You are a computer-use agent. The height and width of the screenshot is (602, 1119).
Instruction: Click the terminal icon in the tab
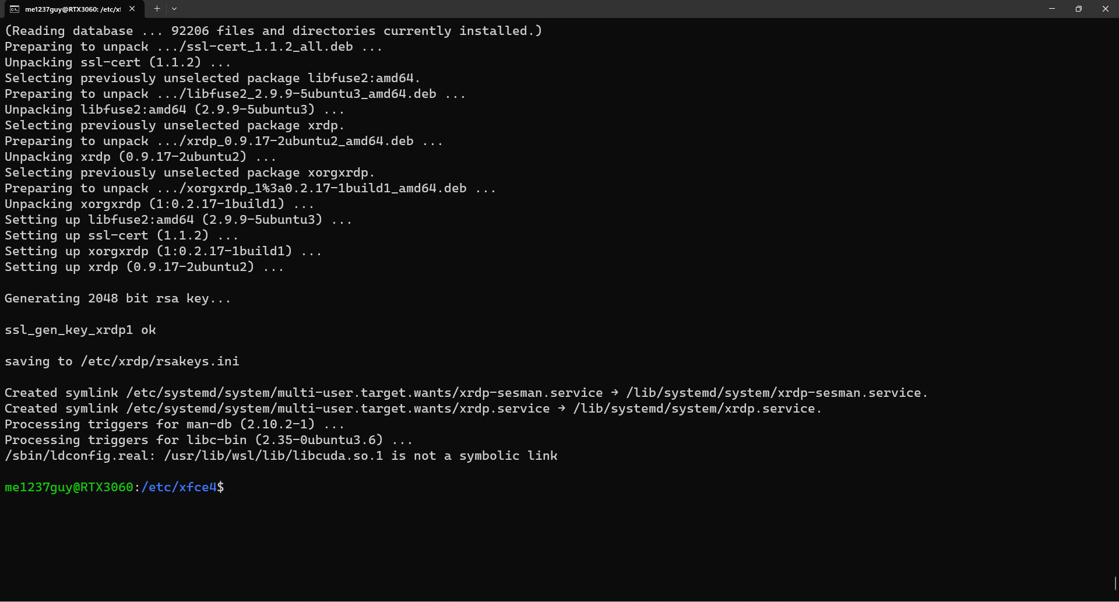click(x=15, y=9)
